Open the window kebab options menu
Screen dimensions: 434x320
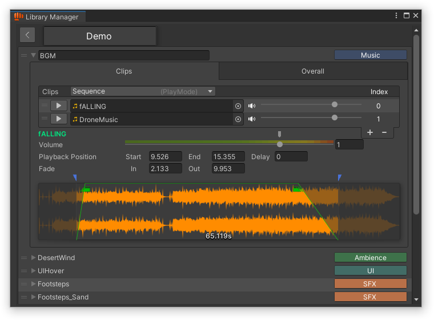coord(396,16)
